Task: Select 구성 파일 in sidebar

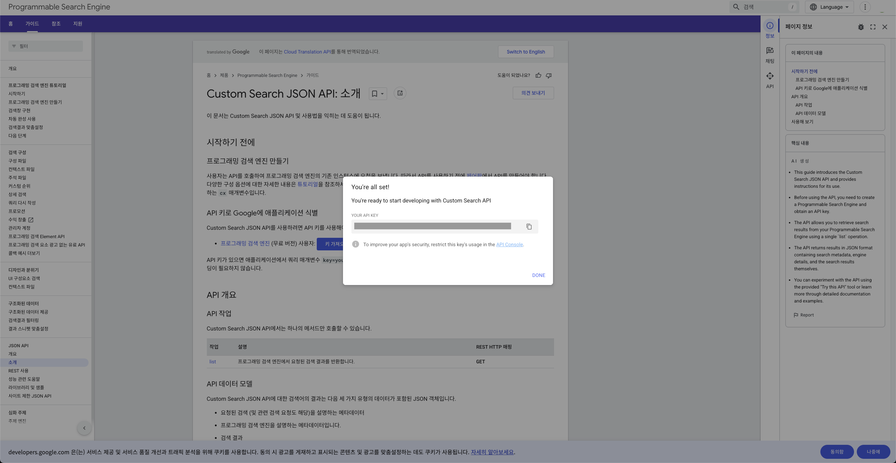Action: click(17, 161)
